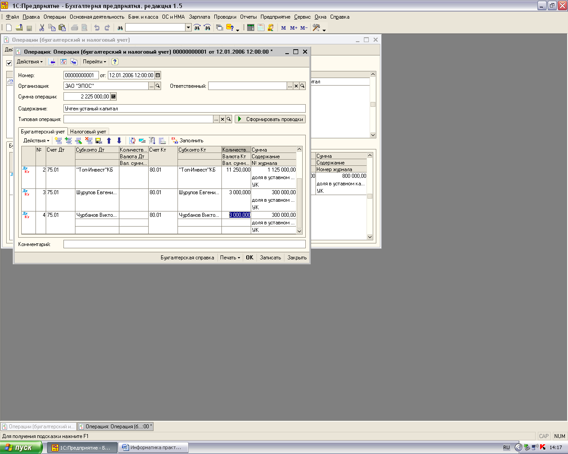The image size is (568, 454).
Task: Open the Банк и касса menu
Action: coord(143,17)
